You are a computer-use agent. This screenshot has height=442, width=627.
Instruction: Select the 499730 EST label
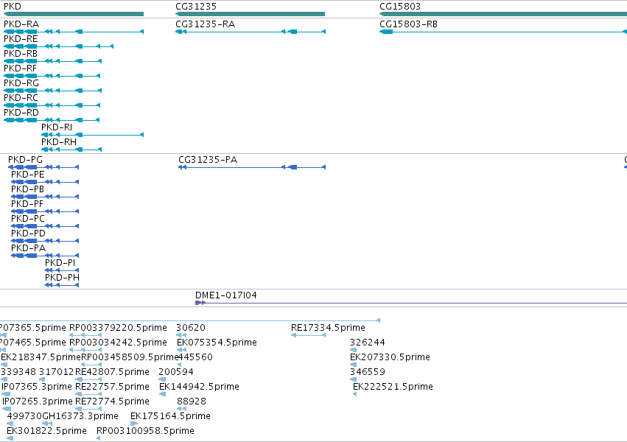(24, 416)
